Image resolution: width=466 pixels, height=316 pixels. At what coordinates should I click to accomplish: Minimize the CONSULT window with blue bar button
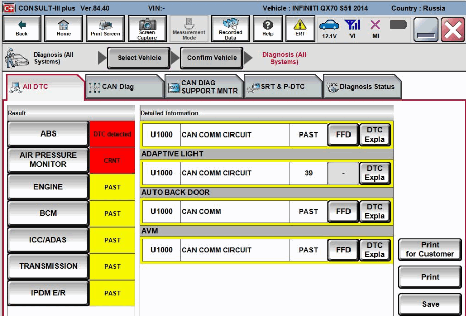(x=426, y=29)
